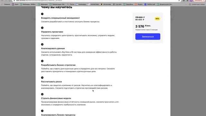Image resolution: width=206 pixels, height=116 pixels.
Task: Open the Интенсивы bookmark
Action: 106,4
